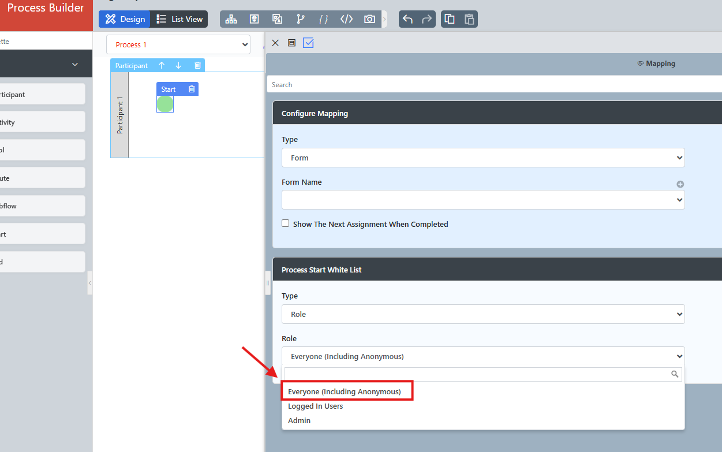Expand the White List Type dropdown showing Role
The height and width of the screenshot is (452, 722).
(x=483, y=314)
